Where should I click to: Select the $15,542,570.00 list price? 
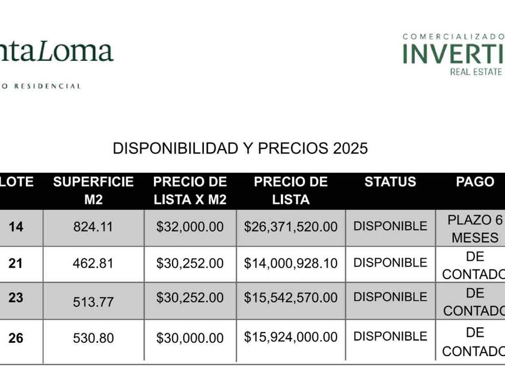click(x=291, y=298)
